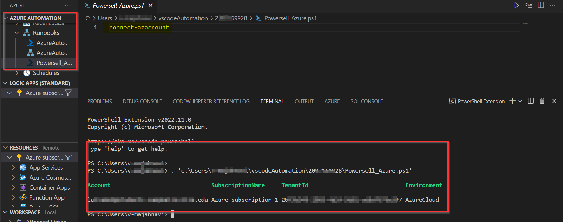Switch to the PROBLEMS tab

point(100,101)
